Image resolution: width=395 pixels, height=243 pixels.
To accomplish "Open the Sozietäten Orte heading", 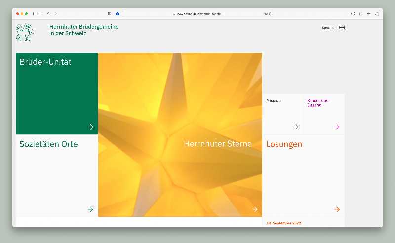I will point(48,144).
